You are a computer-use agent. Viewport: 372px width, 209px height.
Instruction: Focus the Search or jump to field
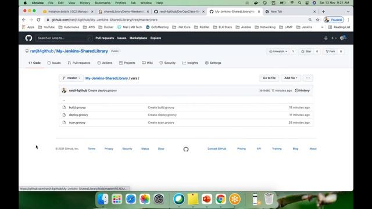63,38
